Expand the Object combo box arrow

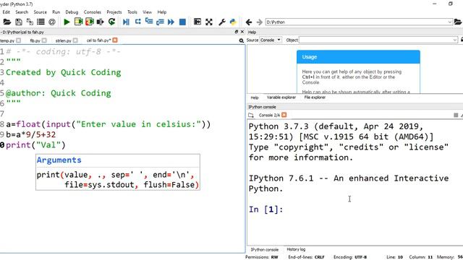pyautogui.click(x=455, y=40)
